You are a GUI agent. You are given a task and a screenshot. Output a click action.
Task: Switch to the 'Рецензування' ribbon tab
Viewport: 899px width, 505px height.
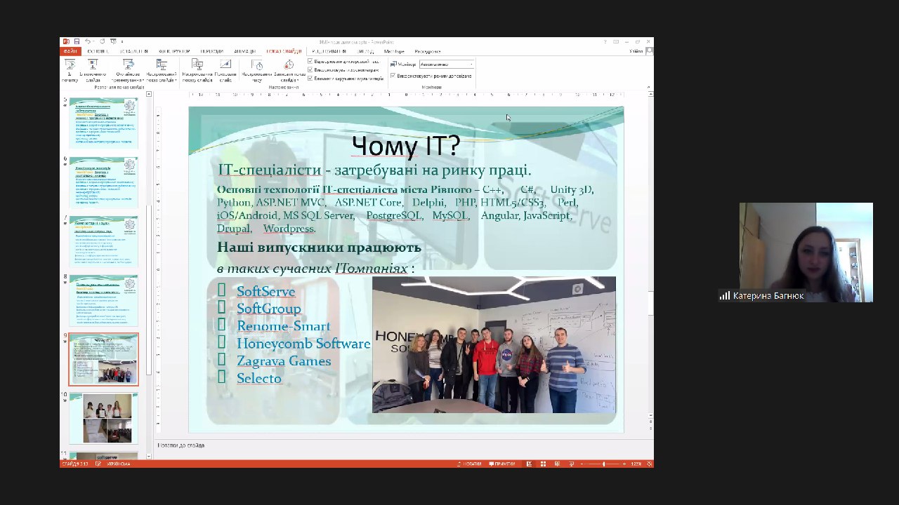pos(329,51)
